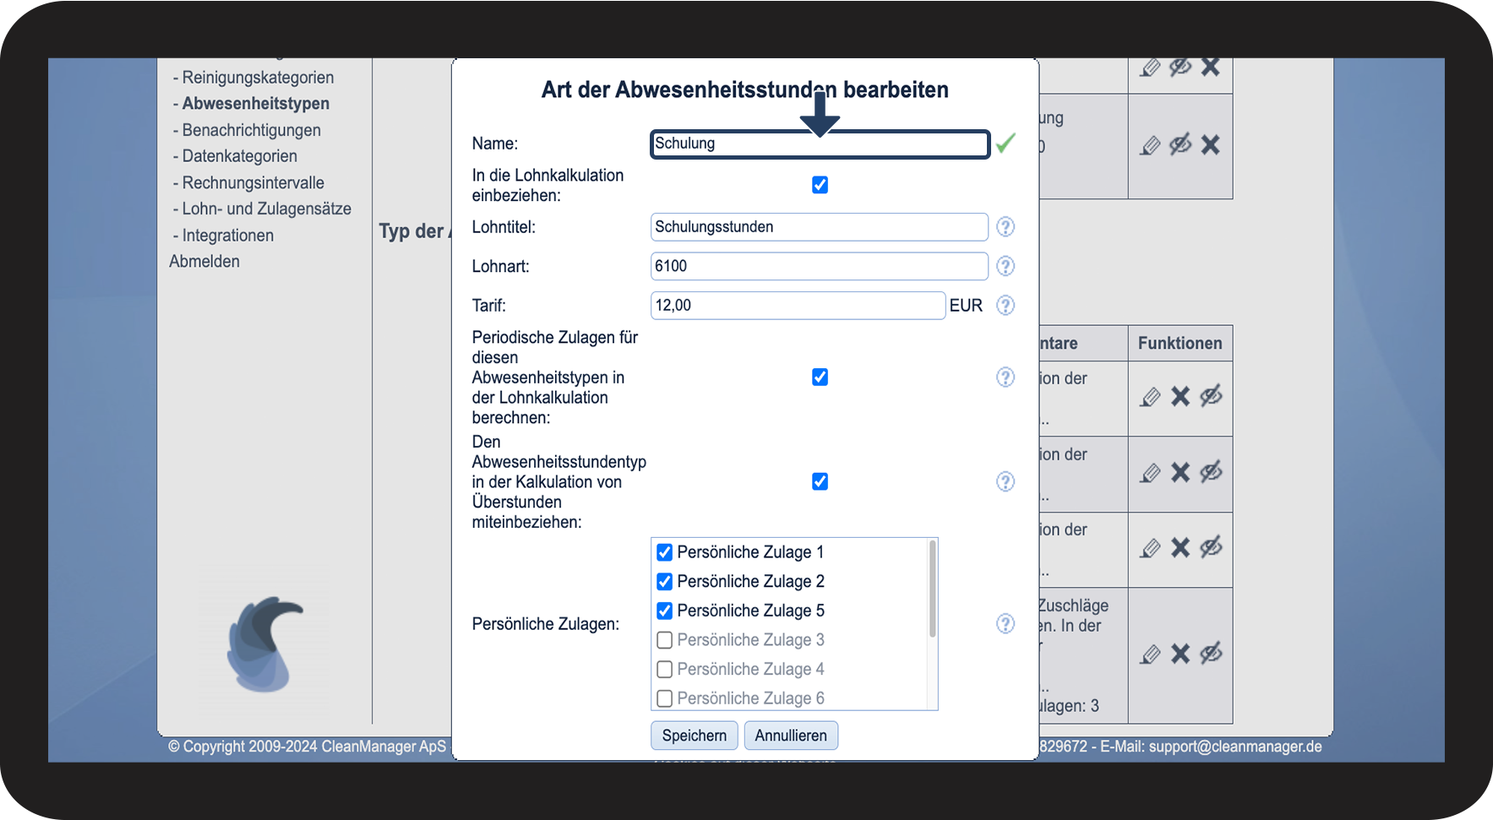Click the green checkmark beside Name field
Screen dimensions: 1493x820
point(1005,144)
